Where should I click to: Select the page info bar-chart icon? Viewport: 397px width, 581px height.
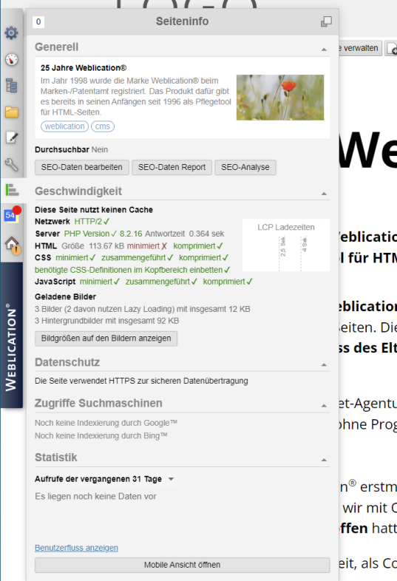pos(12,190)
